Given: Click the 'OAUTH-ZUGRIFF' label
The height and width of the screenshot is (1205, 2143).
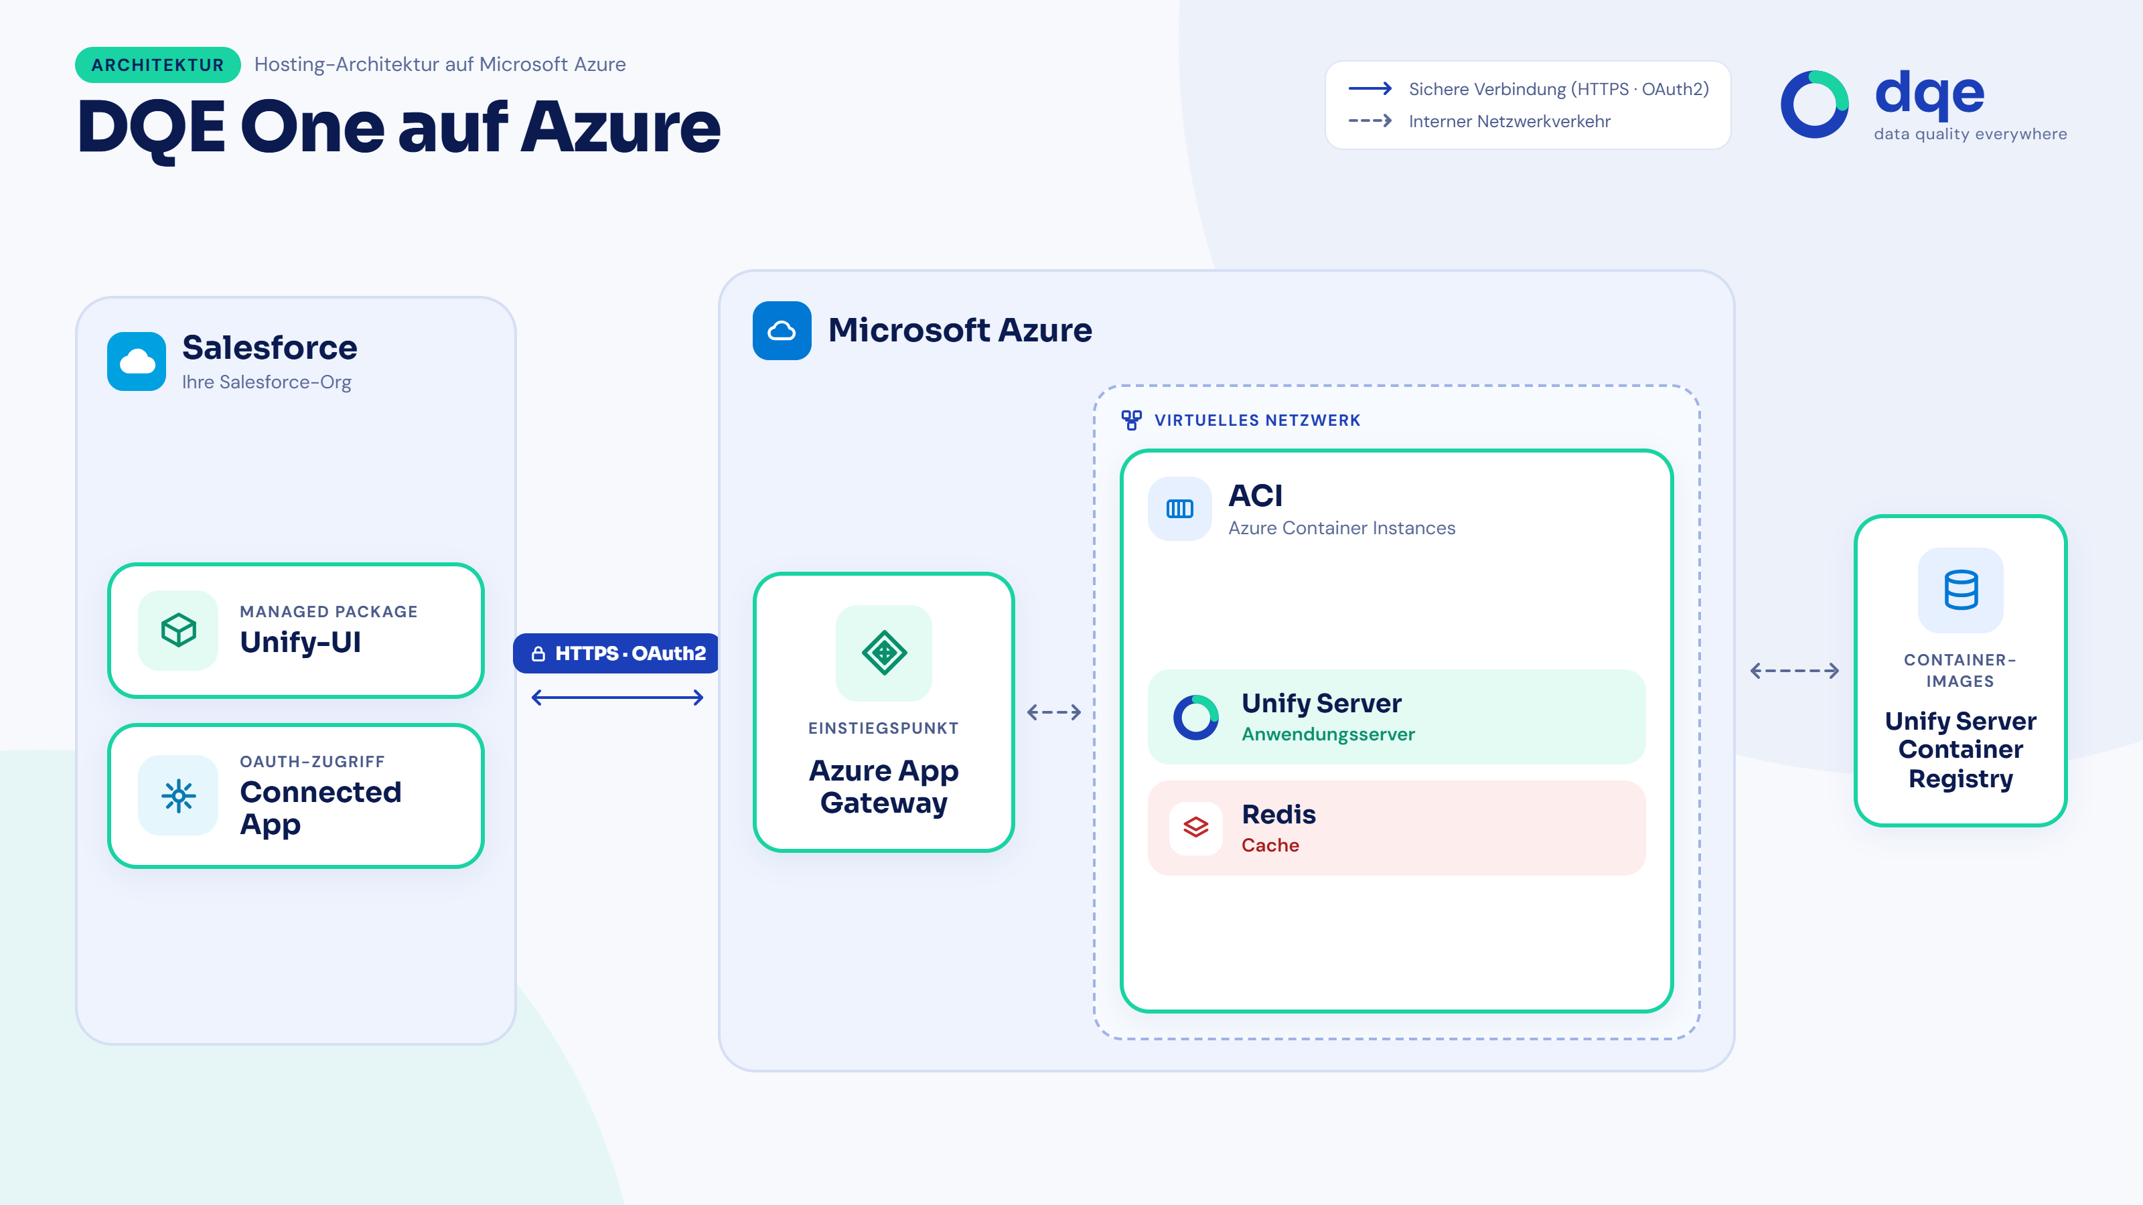Looking at the screenshot, I should [x=312, y=762].
